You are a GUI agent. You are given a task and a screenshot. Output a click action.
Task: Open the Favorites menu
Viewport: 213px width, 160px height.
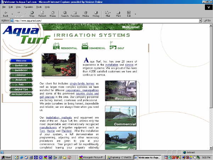click(x=28, y=7)
